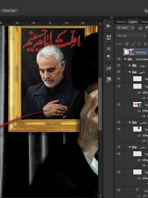Viewport: 148px width, 198px height.
Task: Click lock transparent pixels checkerboard icon
Action: click(x=127, y=44)
